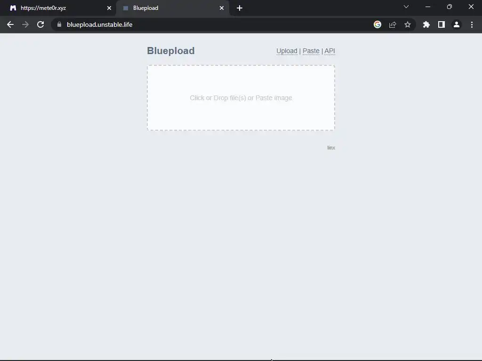Minimize the browser window
Screen dimensions: 482x361
[x=427, y=7]
